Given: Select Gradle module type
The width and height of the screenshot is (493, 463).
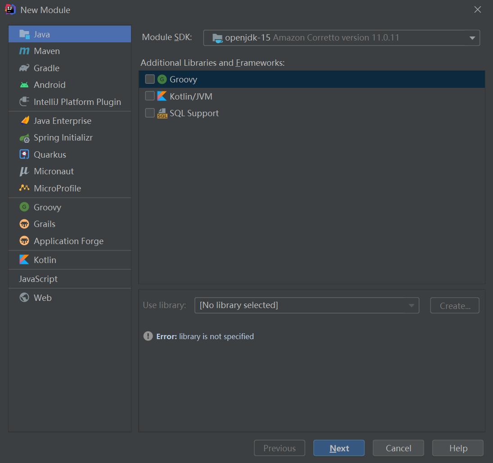Looking at the screenshot, I should tap(70, 68).
